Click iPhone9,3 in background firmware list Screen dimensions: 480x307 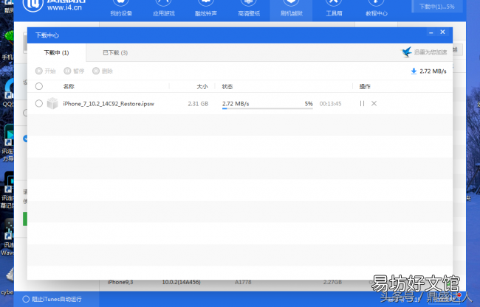click(120, 282)
